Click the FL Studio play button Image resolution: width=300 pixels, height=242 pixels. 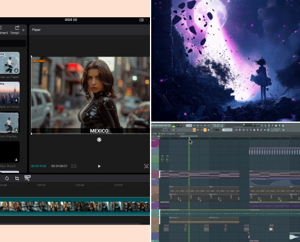click(177, 126)
